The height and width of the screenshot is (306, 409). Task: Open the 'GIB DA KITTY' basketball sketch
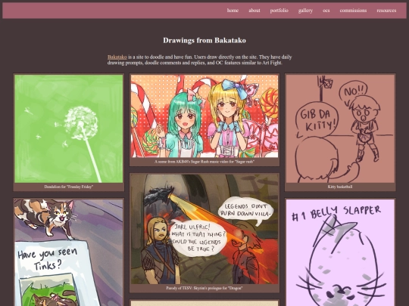point(340,128)
